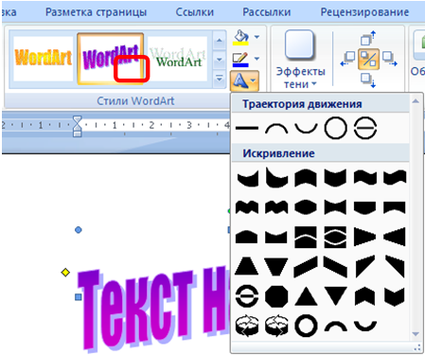Choose the Slant Up warp shape
The width and height of the screenshot is (425, 355).
click(306, 266)
